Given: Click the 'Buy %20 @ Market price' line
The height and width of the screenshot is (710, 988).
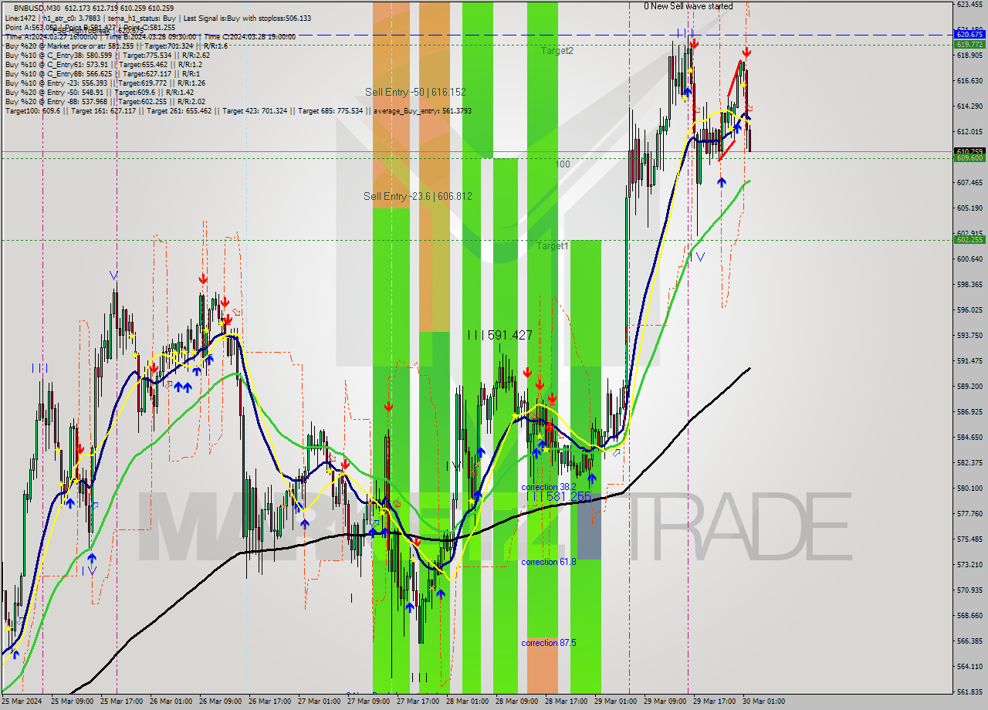Looking at the screenshot, I should point(116,46).
